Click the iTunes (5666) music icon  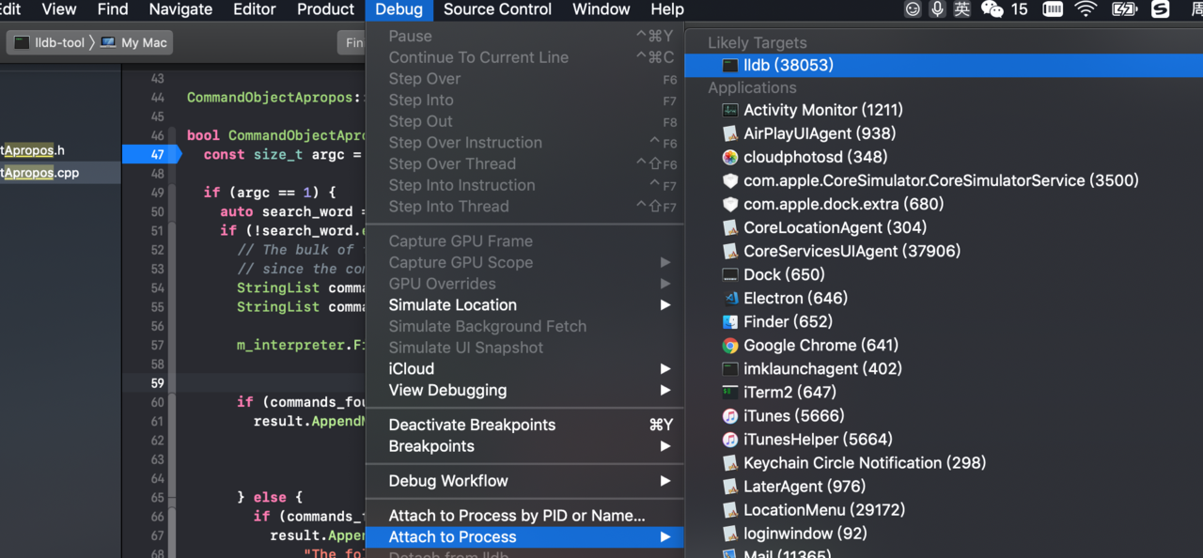pos(730,415)
